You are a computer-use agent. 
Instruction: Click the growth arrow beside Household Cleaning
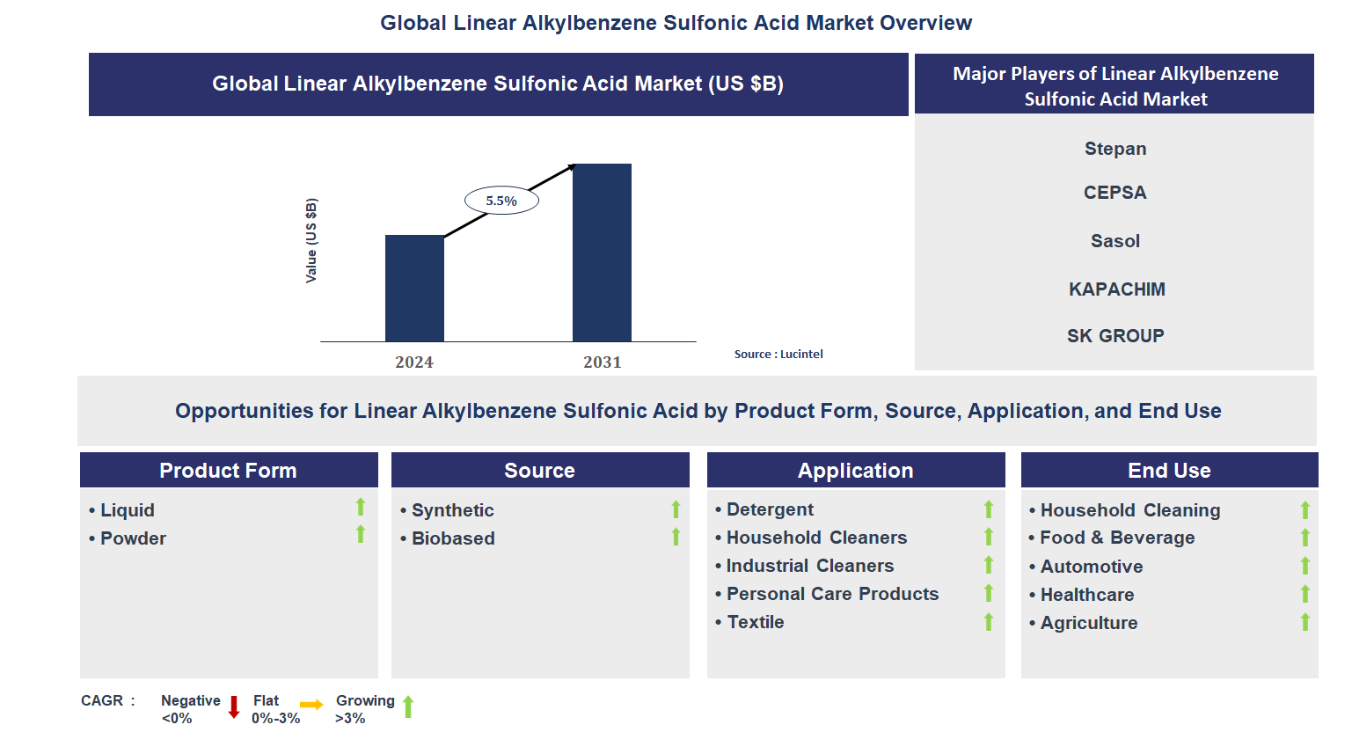pyautogui.click(x=1304, y=509)
